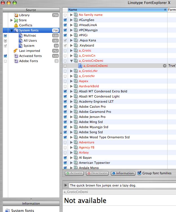Click the Activate button
This screenshot has height=212, width=176.
(74, 173)
